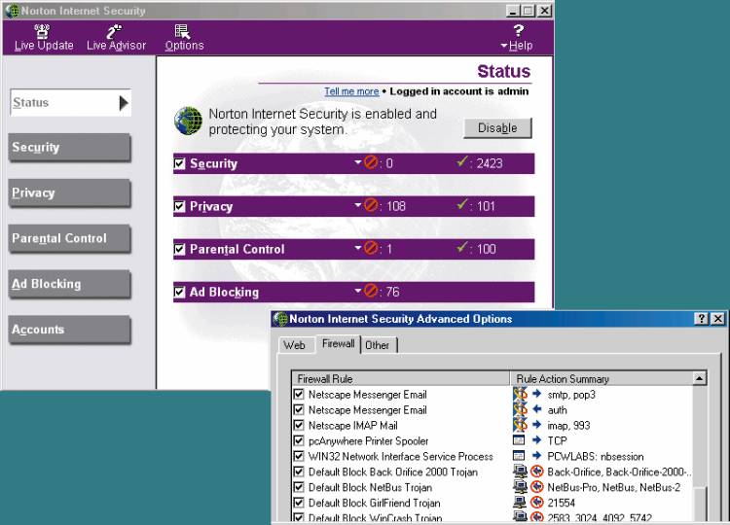730x525 pixels.
Task: Click the 76 blocked count in Ad Blocking row
Action: 392,292
